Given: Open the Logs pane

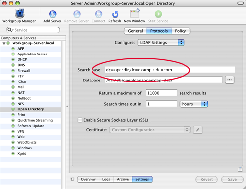Looking at the screenshot, I should point(106,179).
